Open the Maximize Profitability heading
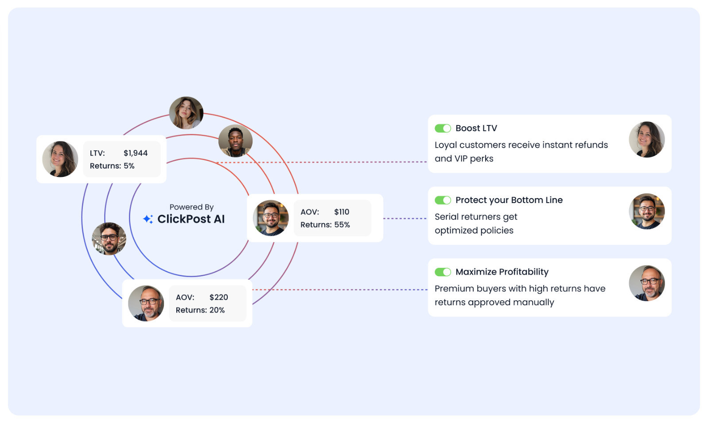 [x=502, y=272]
